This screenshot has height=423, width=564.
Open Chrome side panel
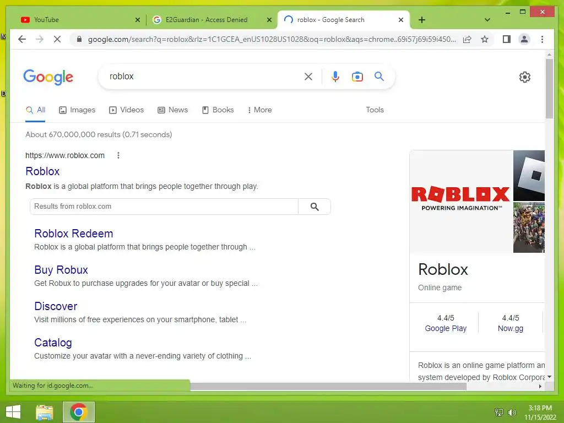point(507,39)
